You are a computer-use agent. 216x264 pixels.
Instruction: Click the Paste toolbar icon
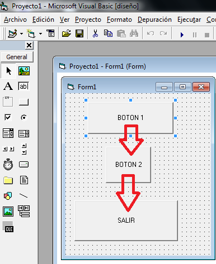coord(121,33)
